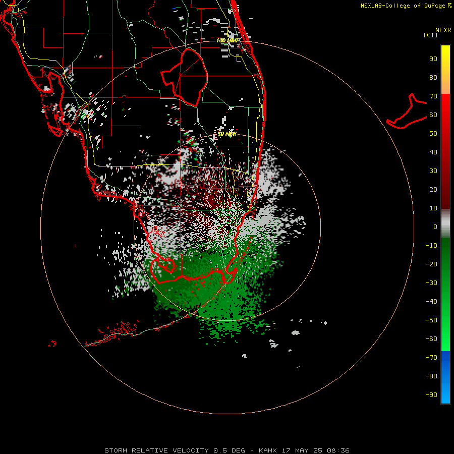Click the -50 value on the velocity scale
This screenshot has width=454, height=454.
pos(431,320)
